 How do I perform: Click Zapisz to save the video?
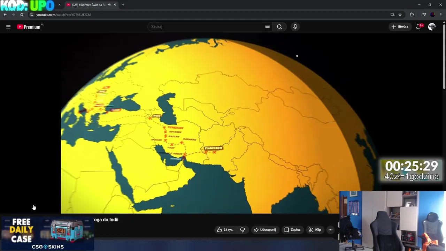(x=292, y=230)
